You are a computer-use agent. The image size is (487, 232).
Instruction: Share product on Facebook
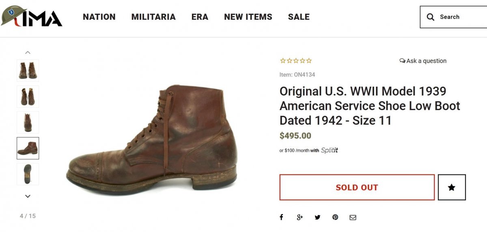pyautogui.click(x=281, y=217)
